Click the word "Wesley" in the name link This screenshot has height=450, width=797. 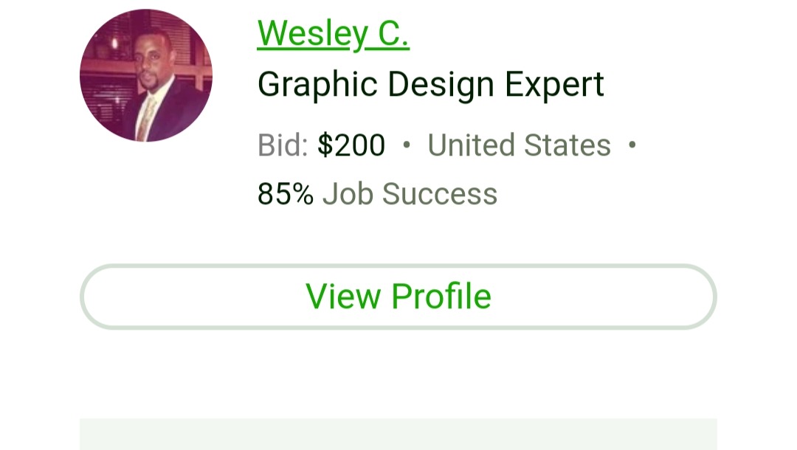click(x=313, y=33)
